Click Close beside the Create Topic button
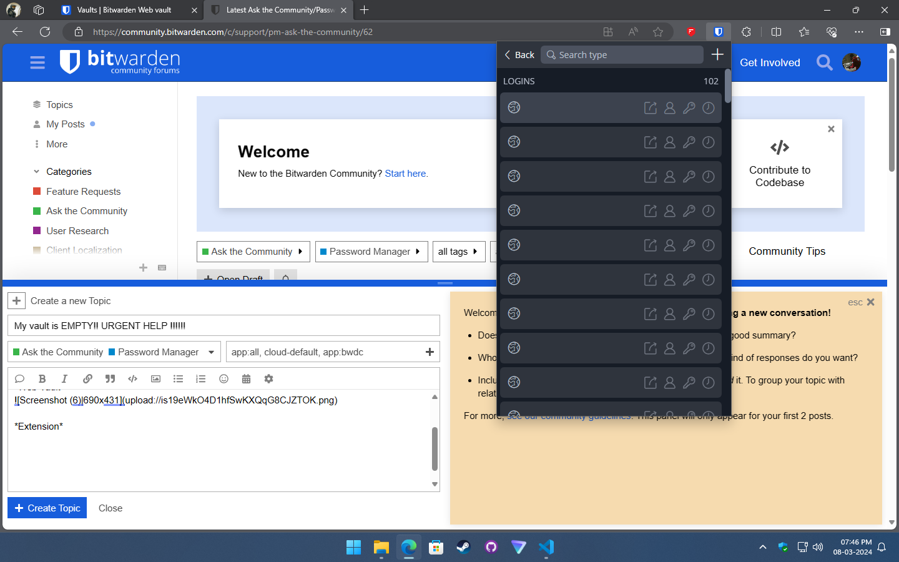 [x=111, y=508]
